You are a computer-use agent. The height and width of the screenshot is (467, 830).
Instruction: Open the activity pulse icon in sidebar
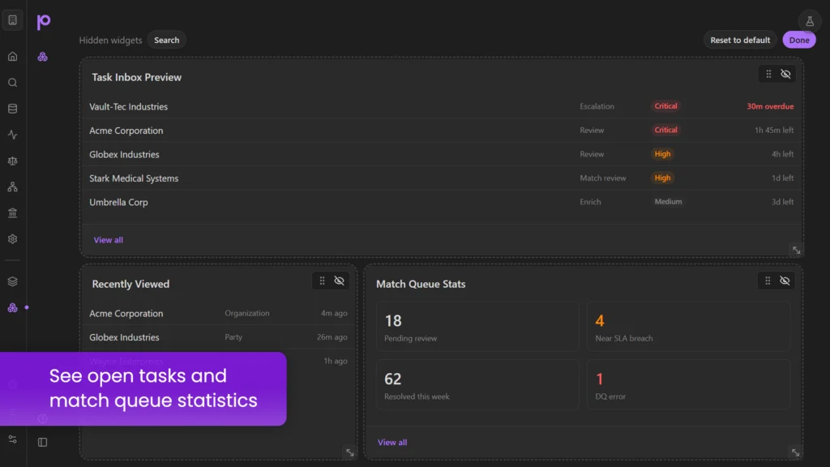[13, 135]
